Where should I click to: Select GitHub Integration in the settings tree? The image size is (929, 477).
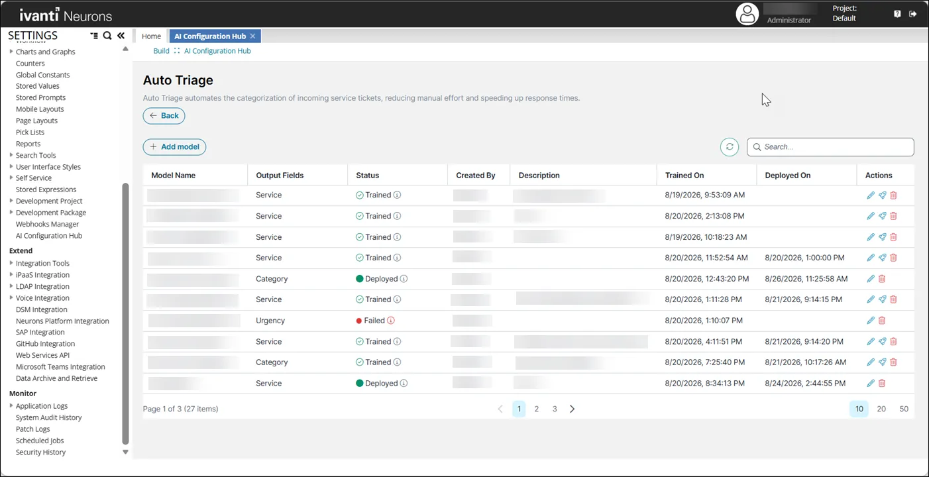tap(45, 344)
